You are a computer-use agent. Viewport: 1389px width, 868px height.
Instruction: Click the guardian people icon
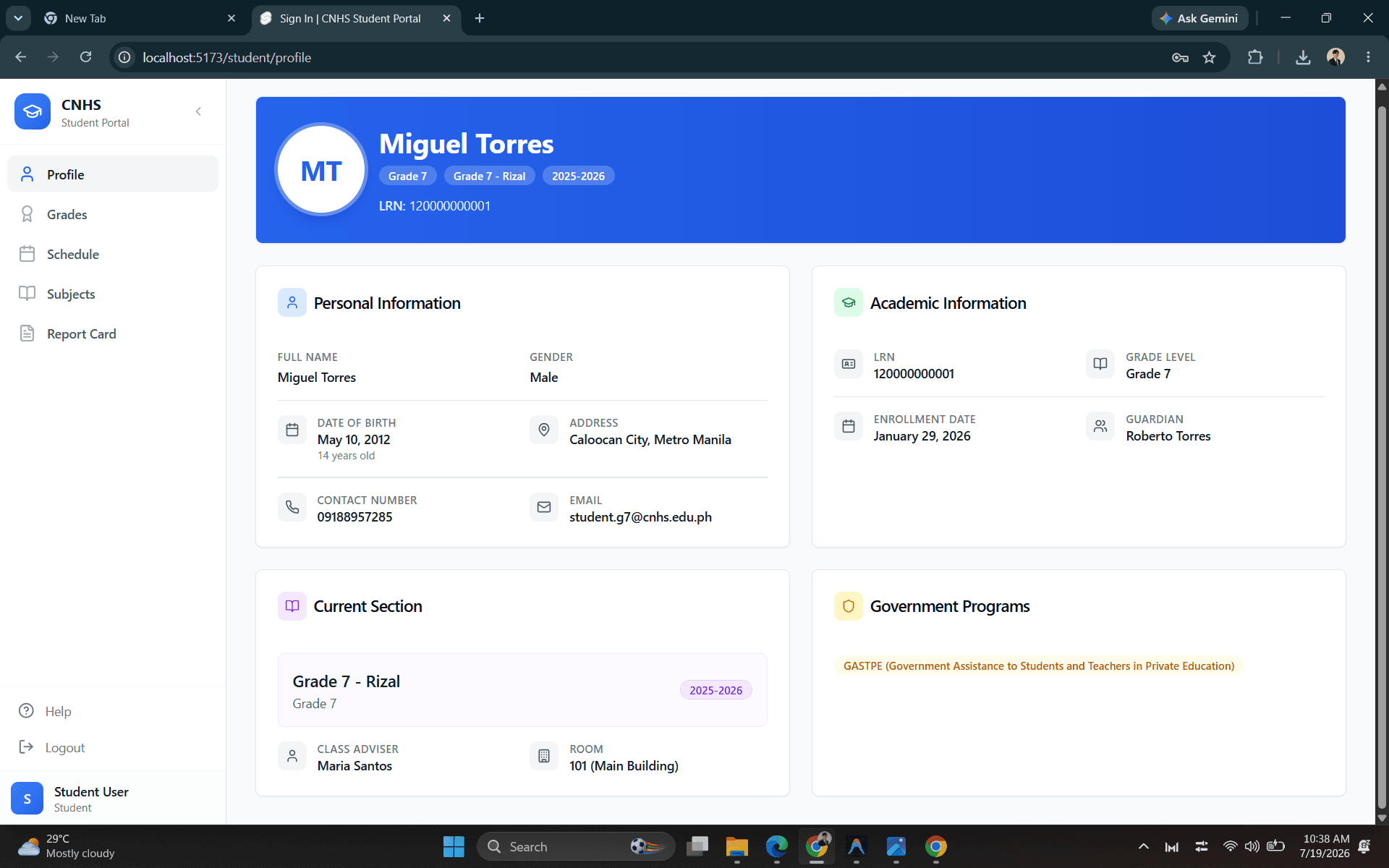coord(1100,426)
